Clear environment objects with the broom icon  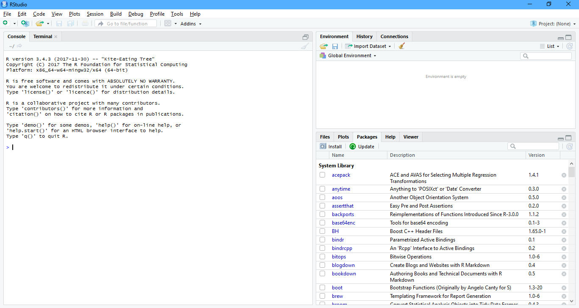pyautogui.click(x=402, y=46)
